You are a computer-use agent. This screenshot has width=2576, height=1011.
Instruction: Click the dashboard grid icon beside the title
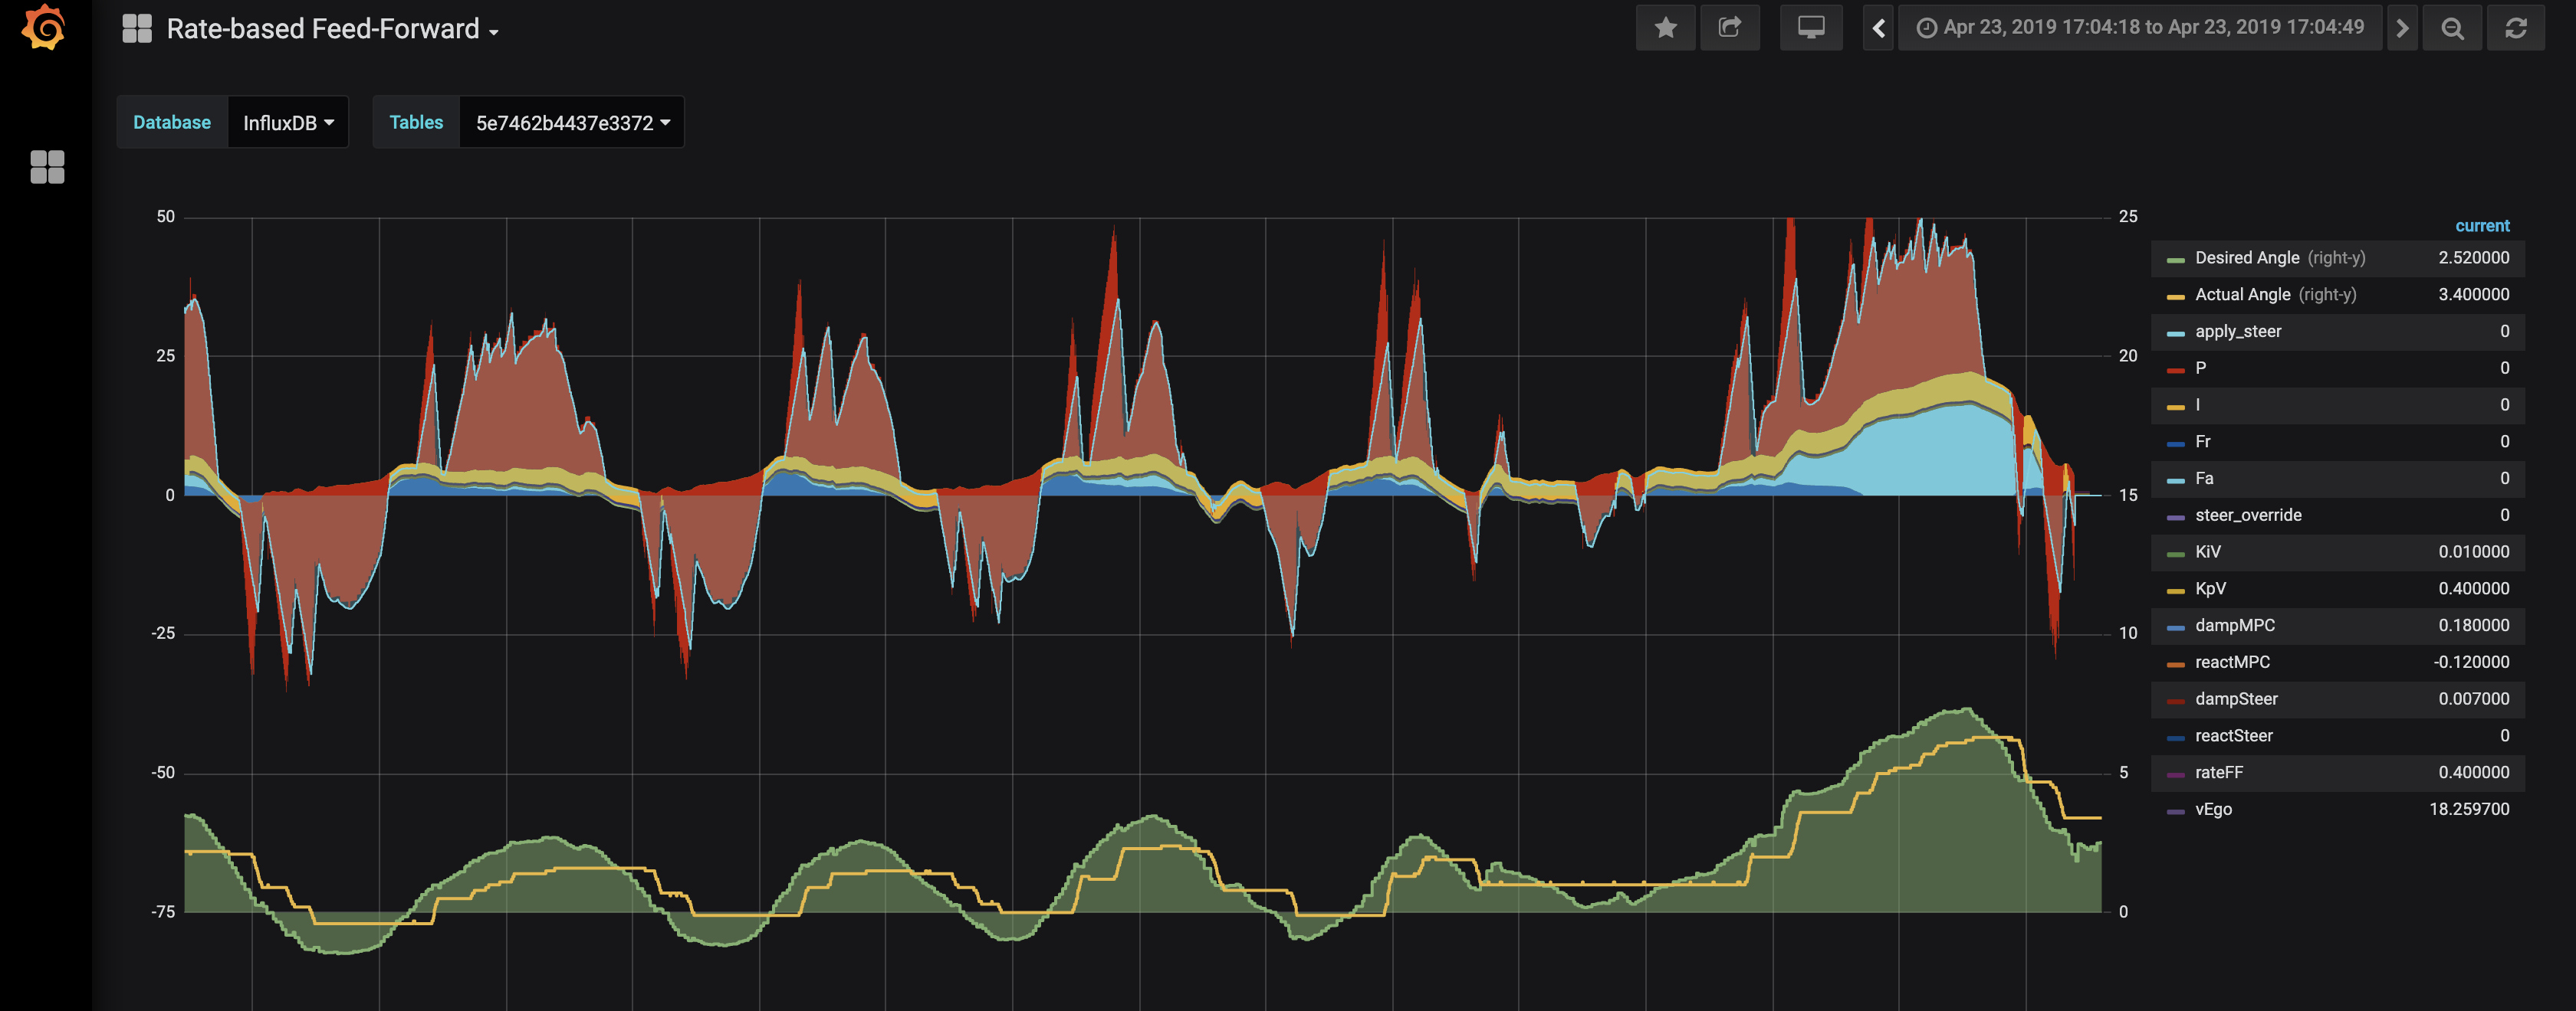click(137, 29)
